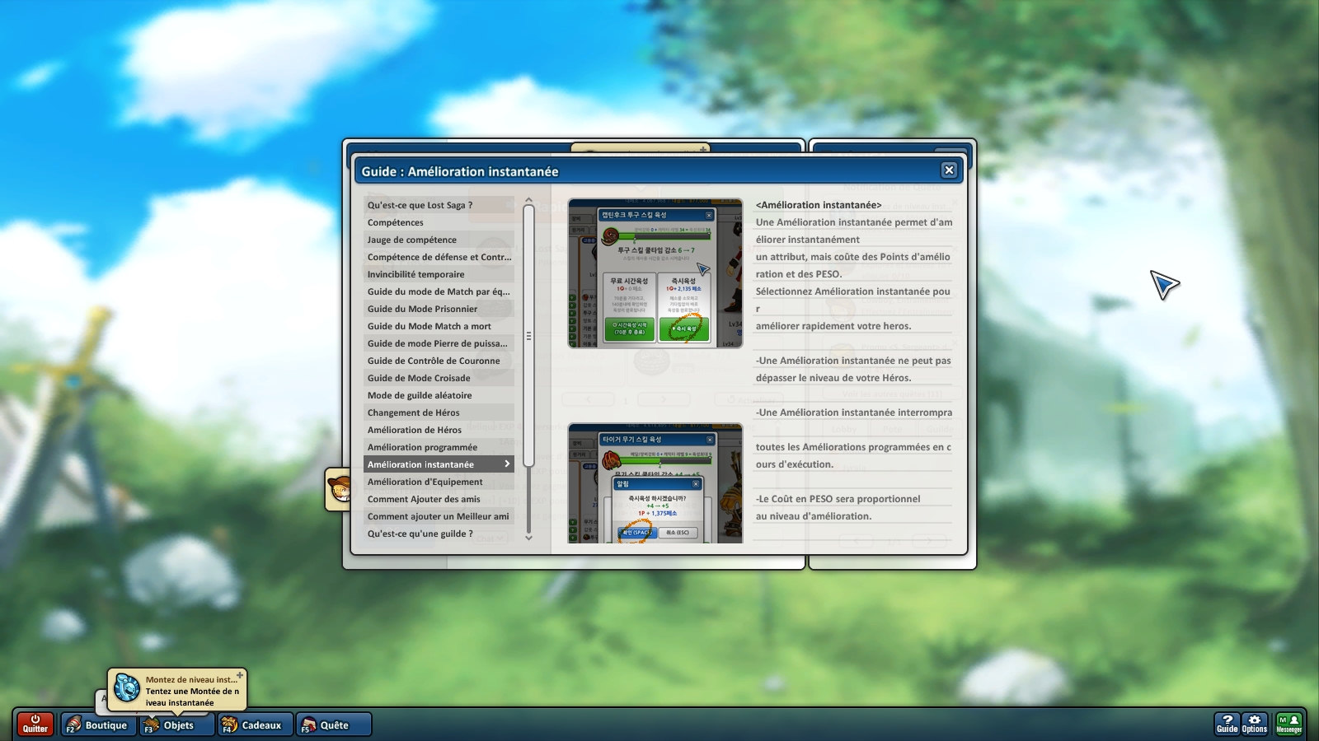The image size is (1319, 741).
Task: Open Jauge de compétence topic
Action: pos(439,240)
